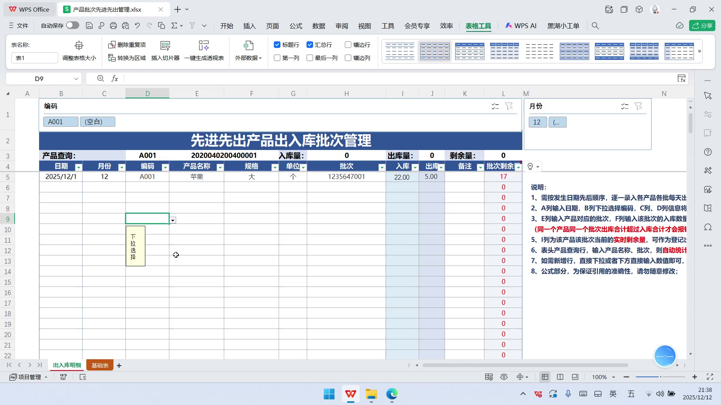Uncheck the 标题行 checkbox
This screenshot has height=405, width=721.
(277, 45)
